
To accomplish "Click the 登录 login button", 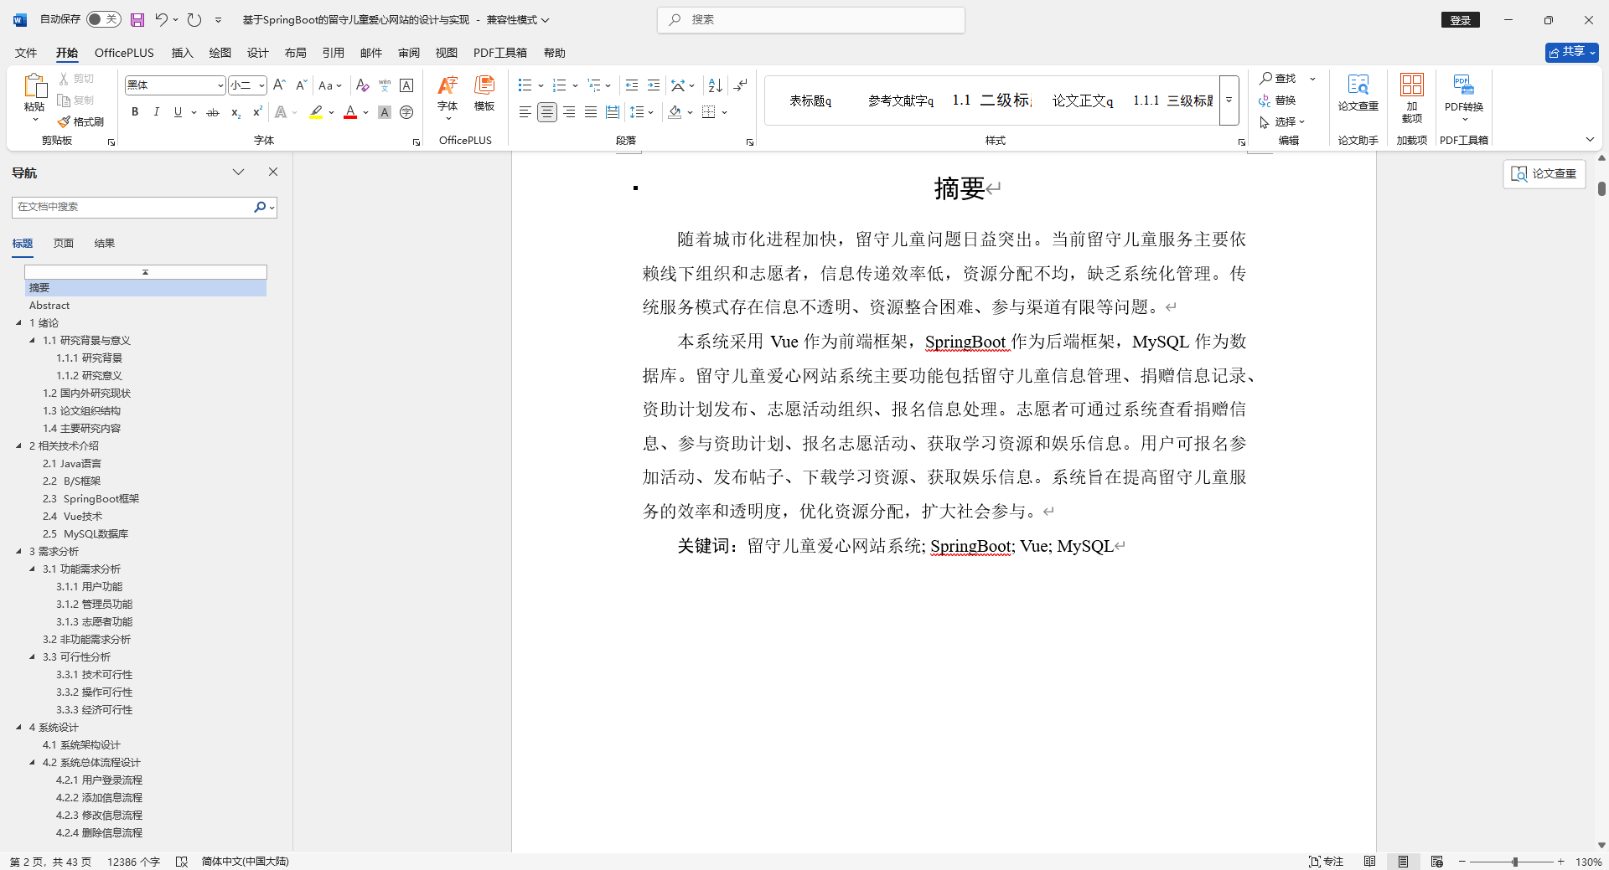I will pos(1460,19).
